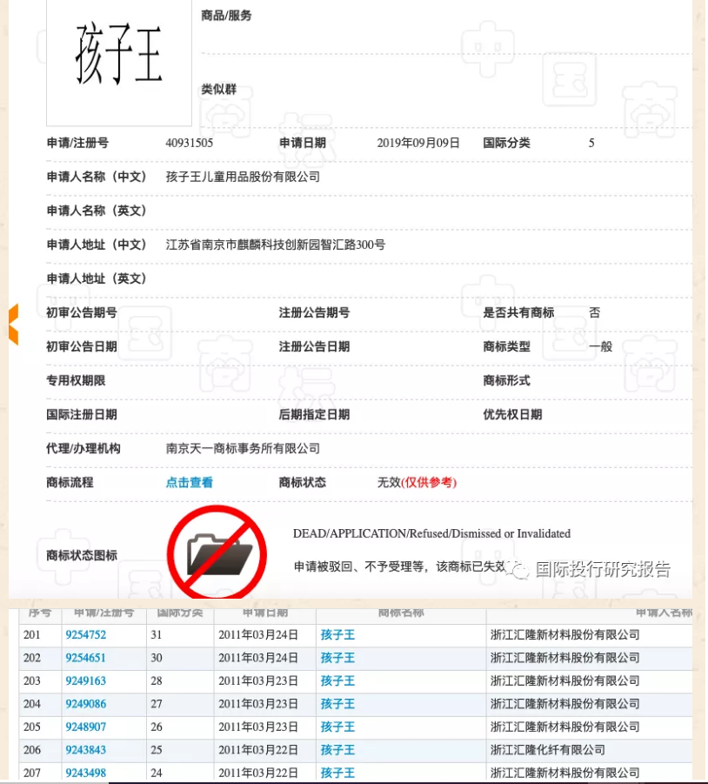Click applicant 浙江汇隆化纤有限公司 in row 206
Screen dimensions: 708x784
[548, 750]
